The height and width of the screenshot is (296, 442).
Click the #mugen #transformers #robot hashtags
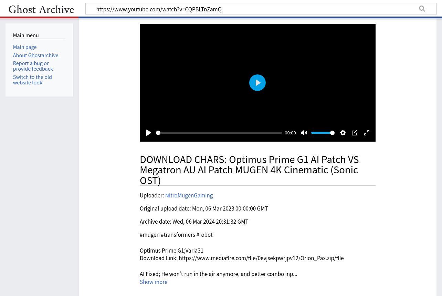click(x=176, y=235)
